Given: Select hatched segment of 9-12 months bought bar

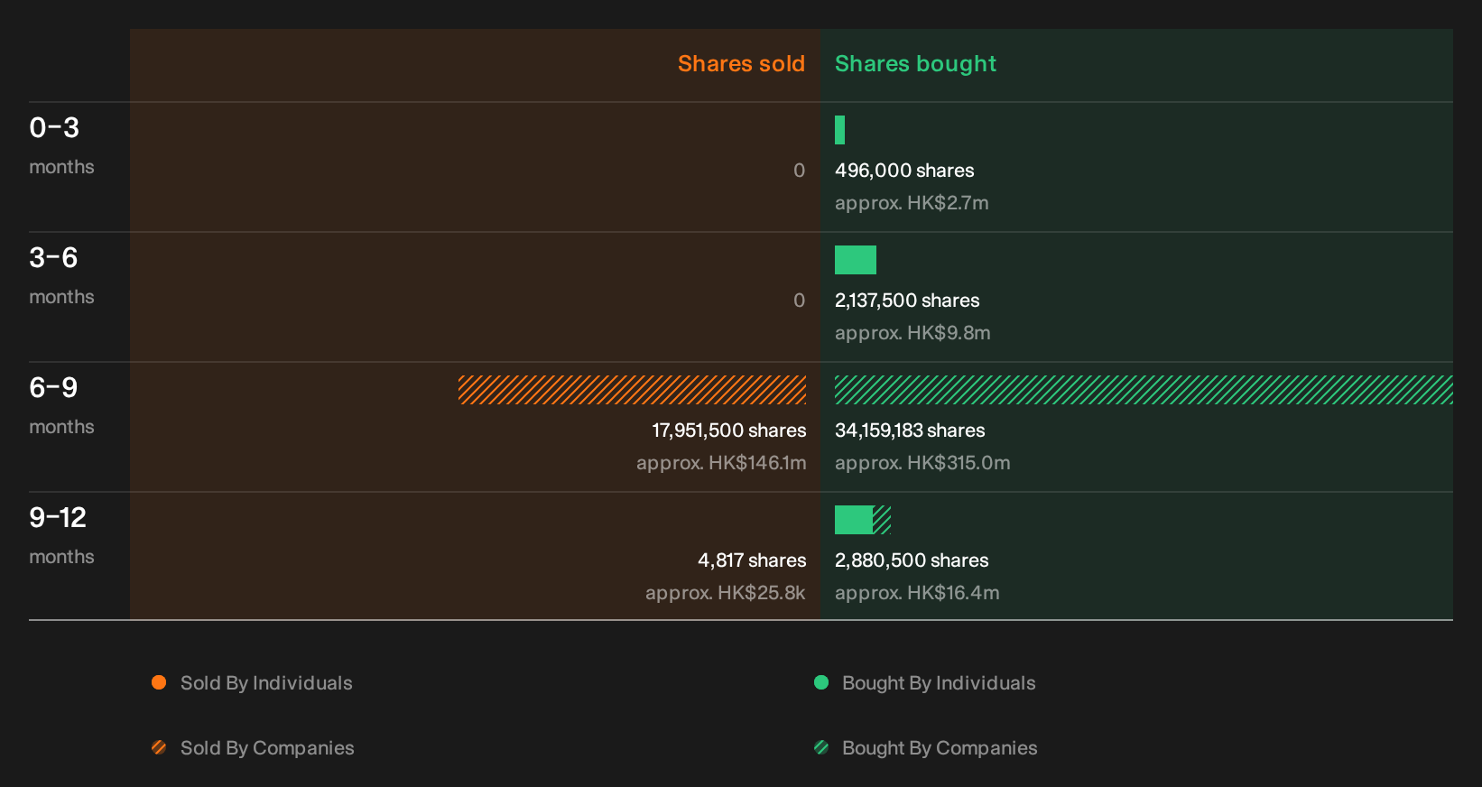Looking at the screenshot, I should coord(882,520).
